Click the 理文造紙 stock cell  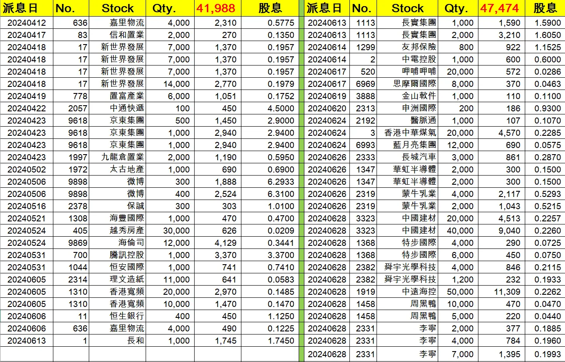tap(118, 279)
